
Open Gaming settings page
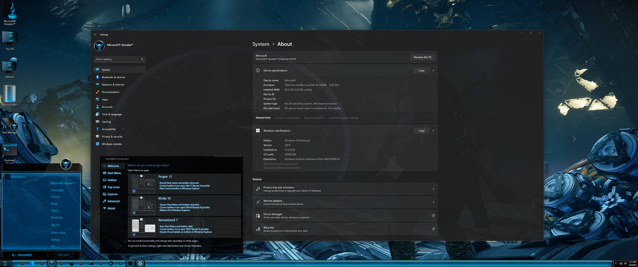[x=120, y=121]
